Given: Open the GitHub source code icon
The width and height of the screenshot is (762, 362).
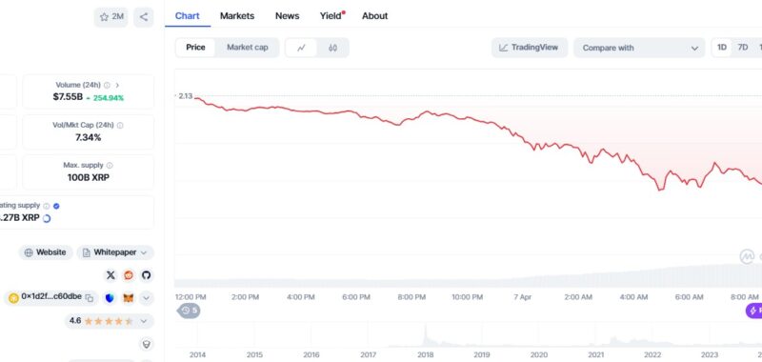Looking at the screenshot, I should coord(146,275).
